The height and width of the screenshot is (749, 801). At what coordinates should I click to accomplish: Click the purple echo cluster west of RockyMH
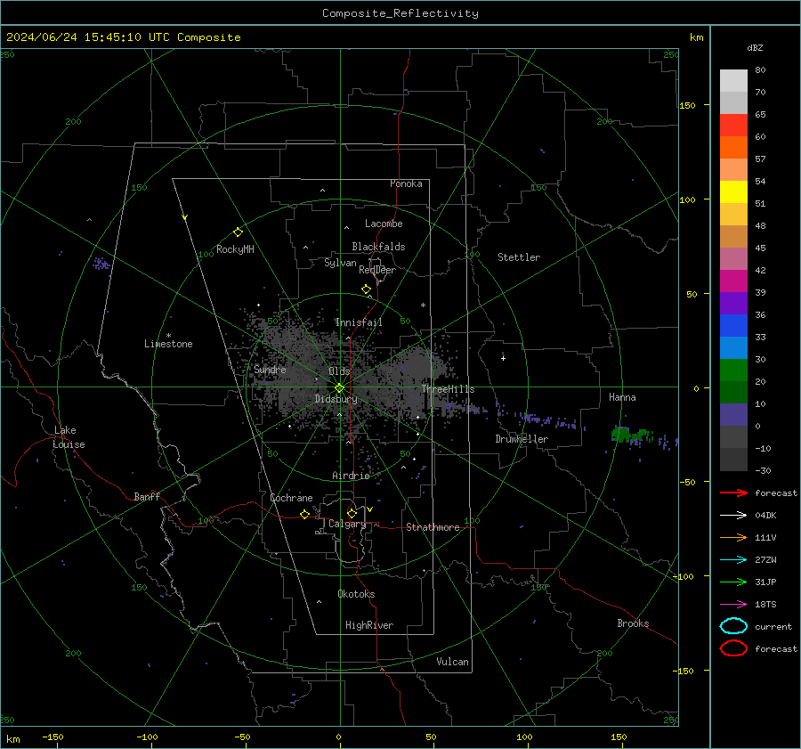click(x=101, y=264)
